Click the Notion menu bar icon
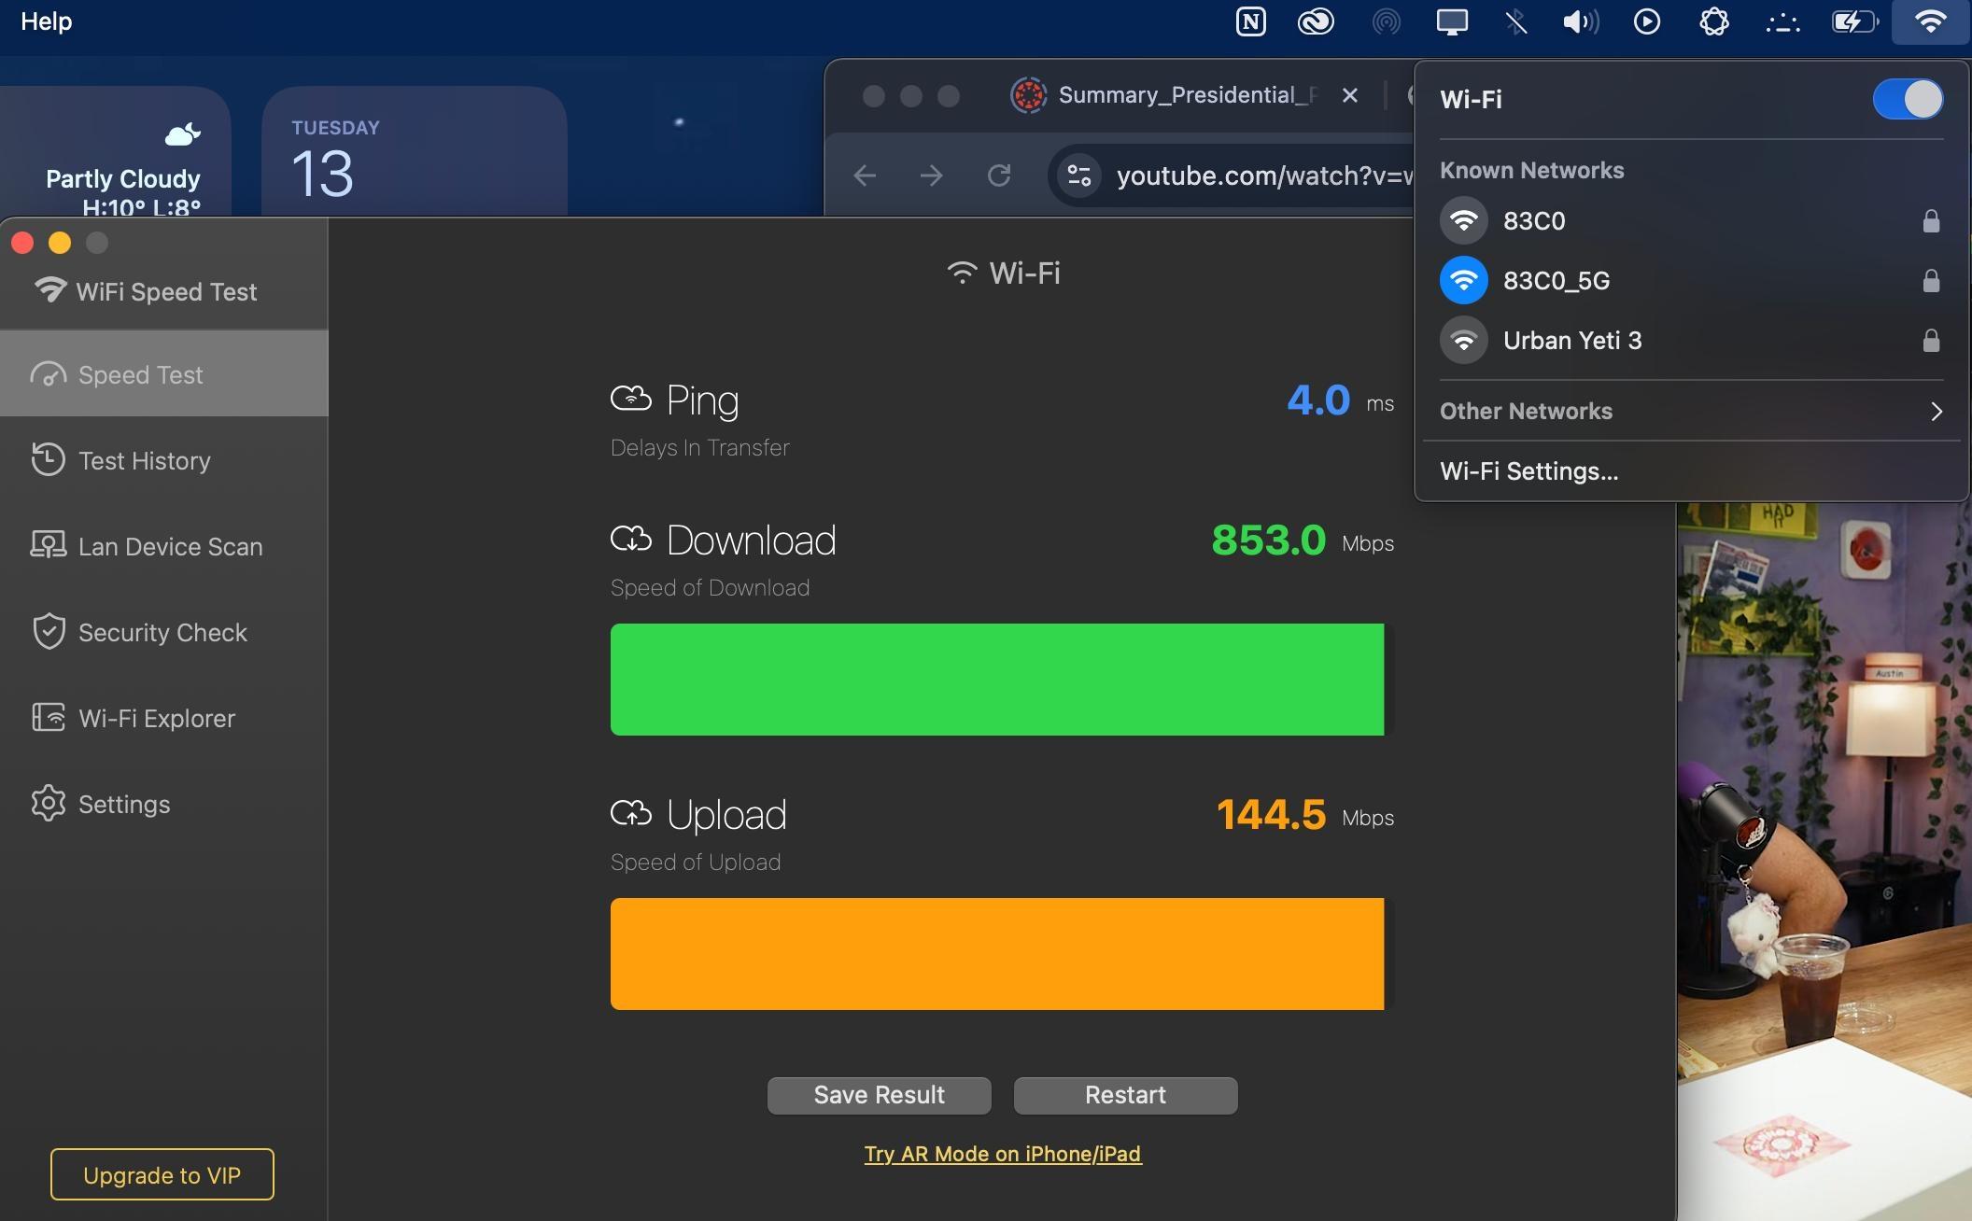1972x1221 pixels. pos(1250,21)
